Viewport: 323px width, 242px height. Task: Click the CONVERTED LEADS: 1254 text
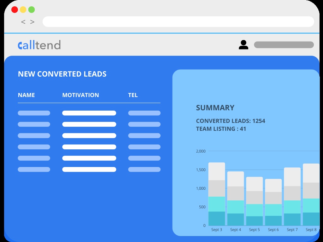click(x=231, y=121)
